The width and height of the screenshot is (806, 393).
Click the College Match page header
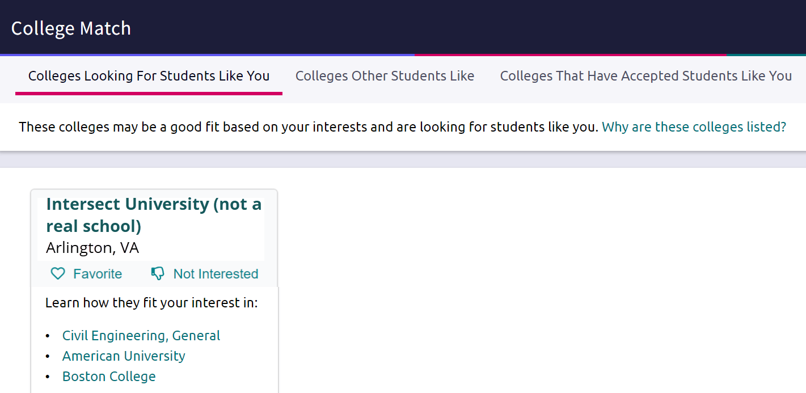(71, 28)
